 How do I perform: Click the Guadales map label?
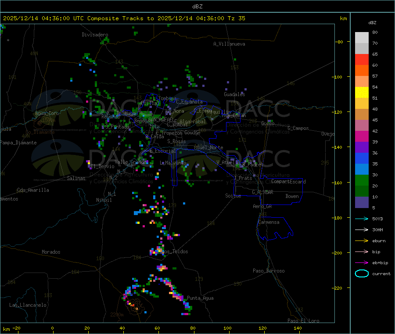[234, 94]
